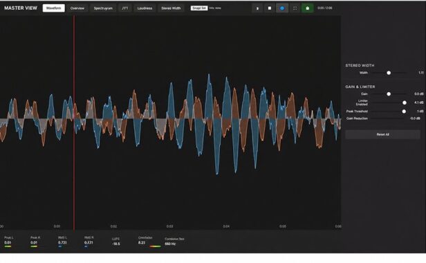
Task: Click the Peak Threshold slider handle
Action: (x=404, y=111)
